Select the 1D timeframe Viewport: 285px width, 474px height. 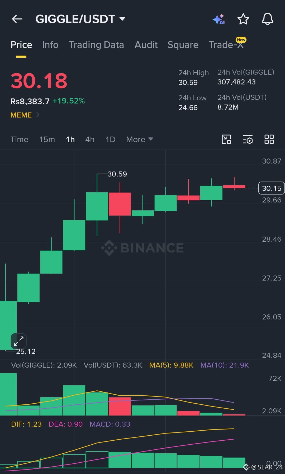click(x=110, y=139)
